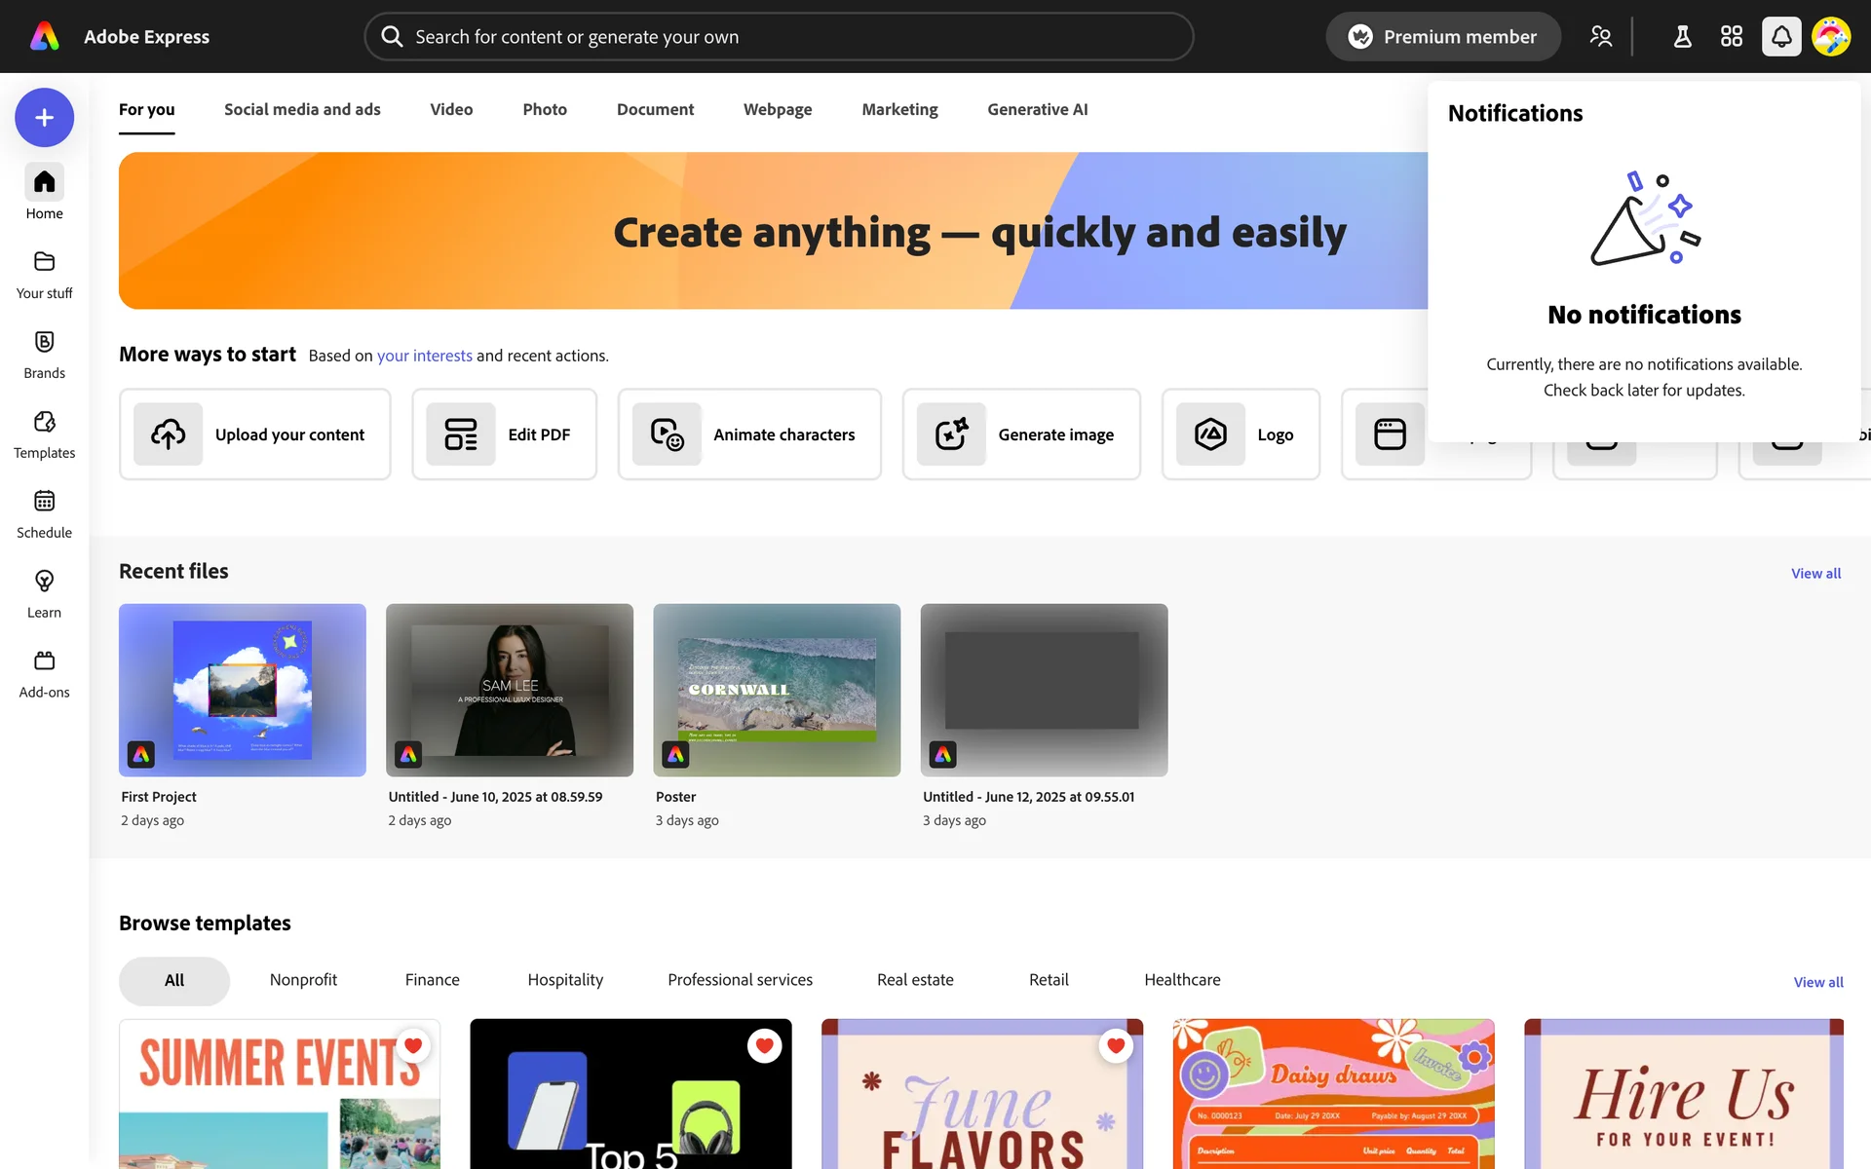Open the apps grid icon
This screenshot has width=1871, height=1169.
1731,37
